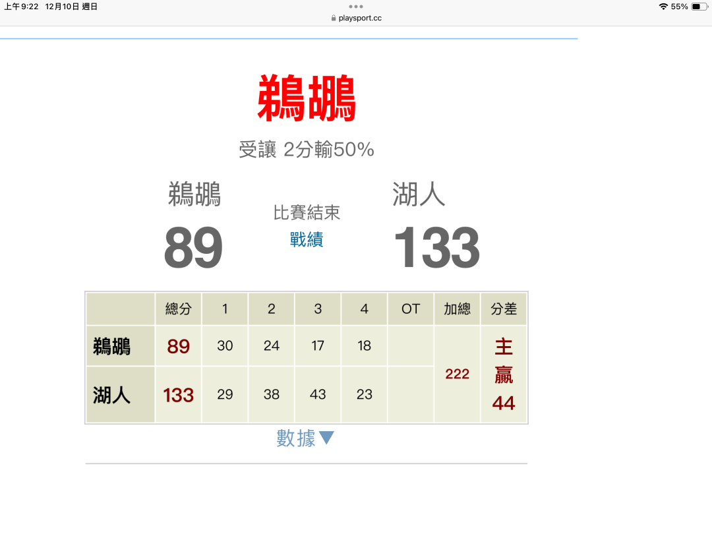Click the 湖人 team name above 133
This screenshot has height=534, width=712.
pos(419,194)
